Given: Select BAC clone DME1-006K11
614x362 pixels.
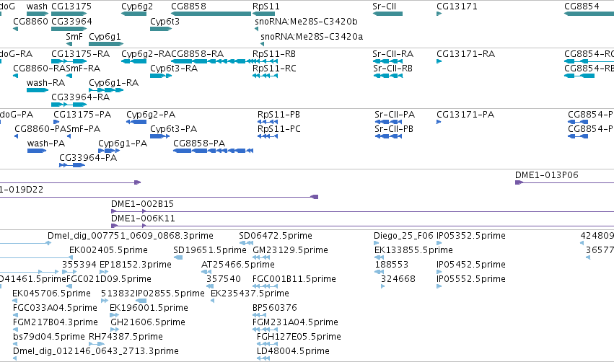Looking at the screenshot, I should click(x=144, y=218).
